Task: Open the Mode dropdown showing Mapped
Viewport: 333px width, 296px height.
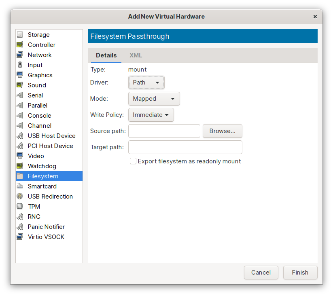Action: pos(154,98)
